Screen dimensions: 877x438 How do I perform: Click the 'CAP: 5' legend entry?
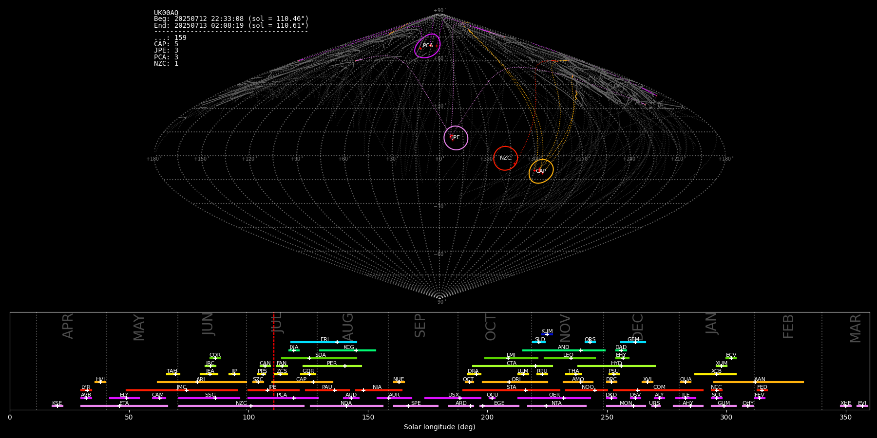click(x=166, y=44)
